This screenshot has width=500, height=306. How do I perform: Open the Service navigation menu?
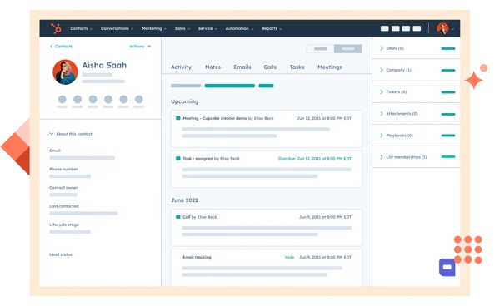pyautogui.click(x=207, y=28)
